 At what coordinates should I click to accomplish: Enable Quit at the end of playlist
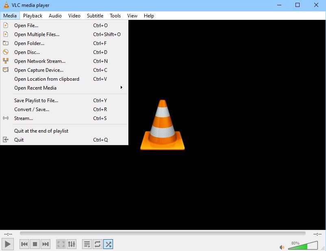(x=41, y=131)
